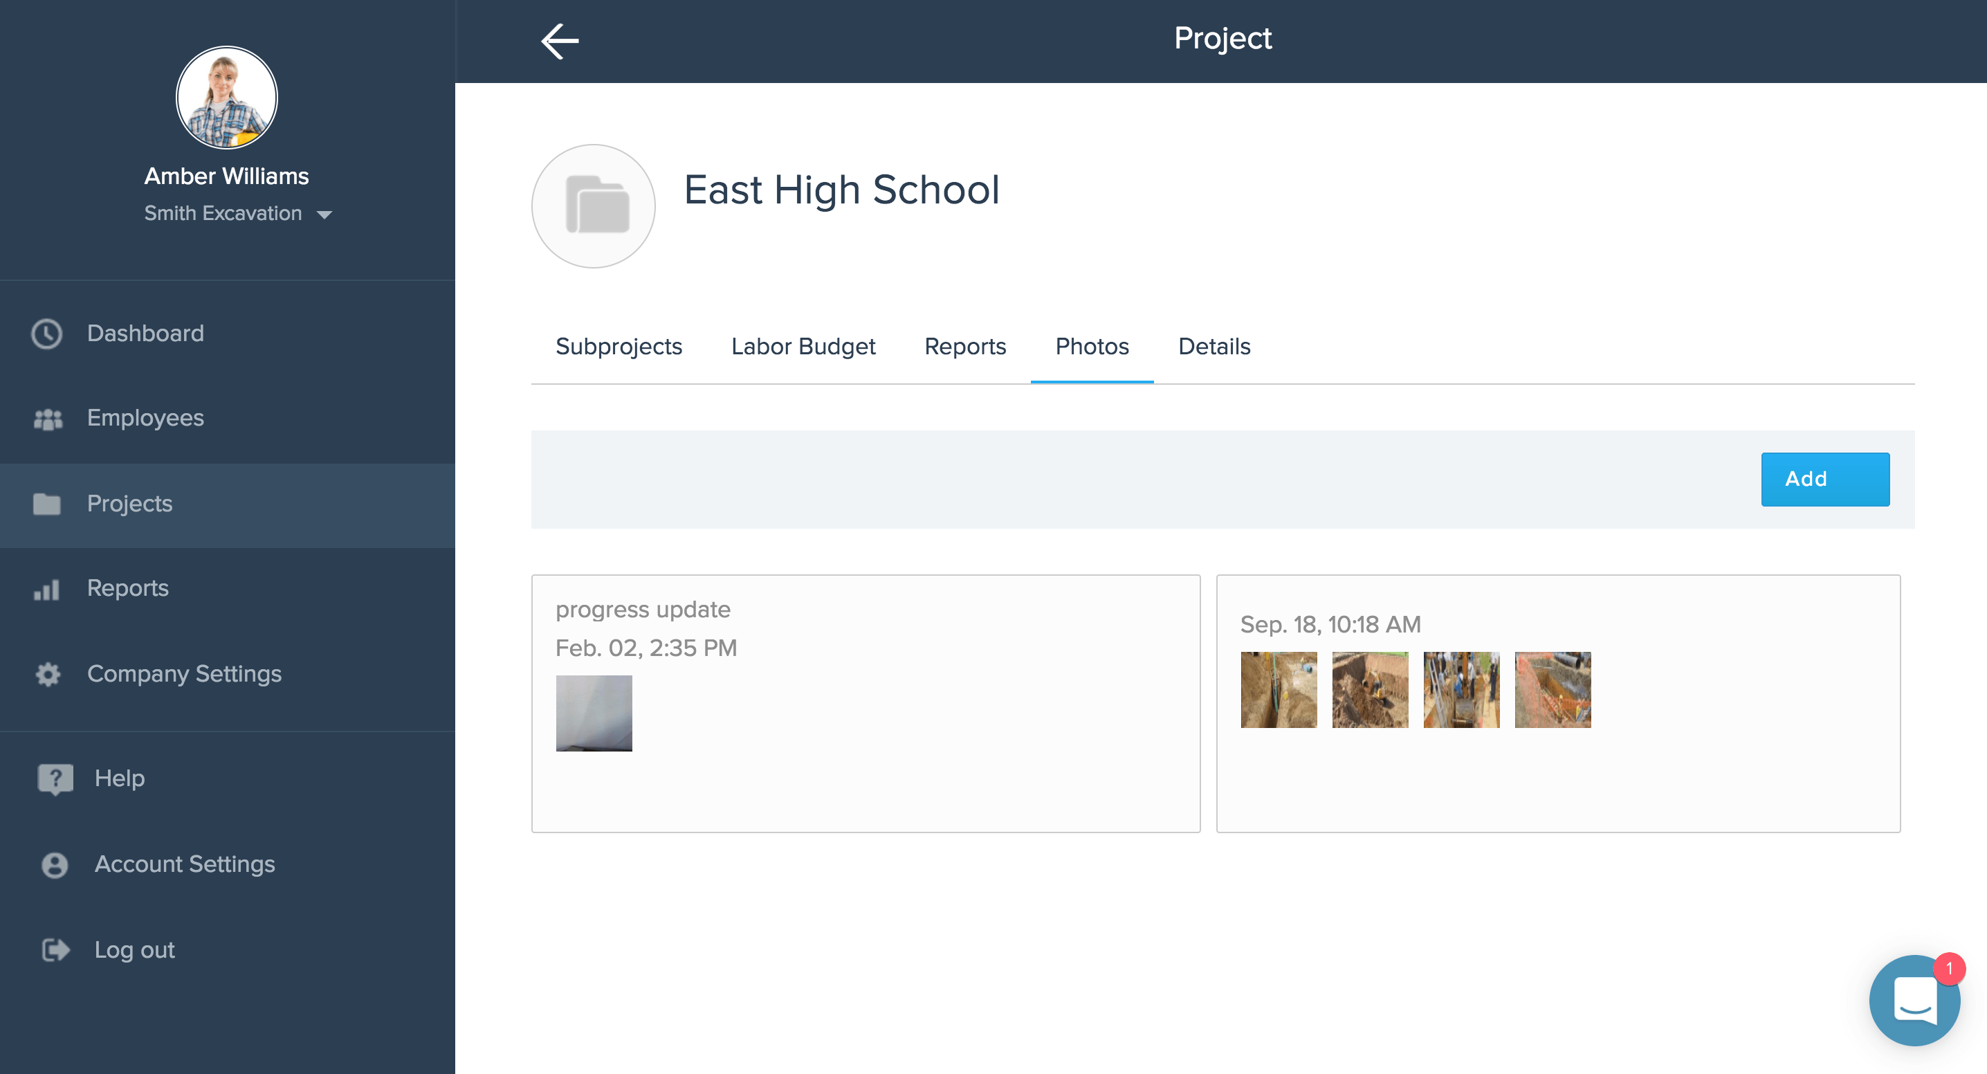Click the 'progress update' caption
Screen dimensions: 1987x1074
pyautogui.click(x=643, y=610)
